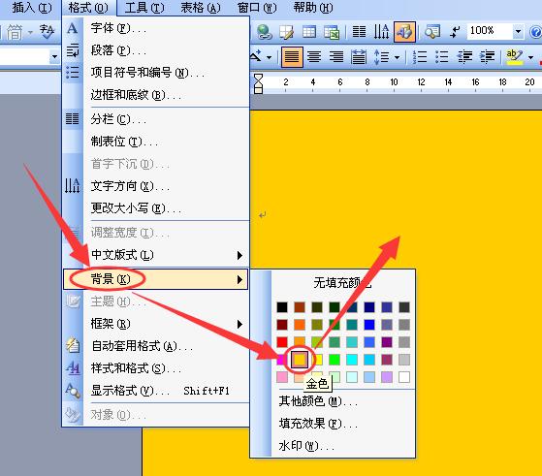Click 水印(W)... option
542x476 pixels.
pos(306,446)
